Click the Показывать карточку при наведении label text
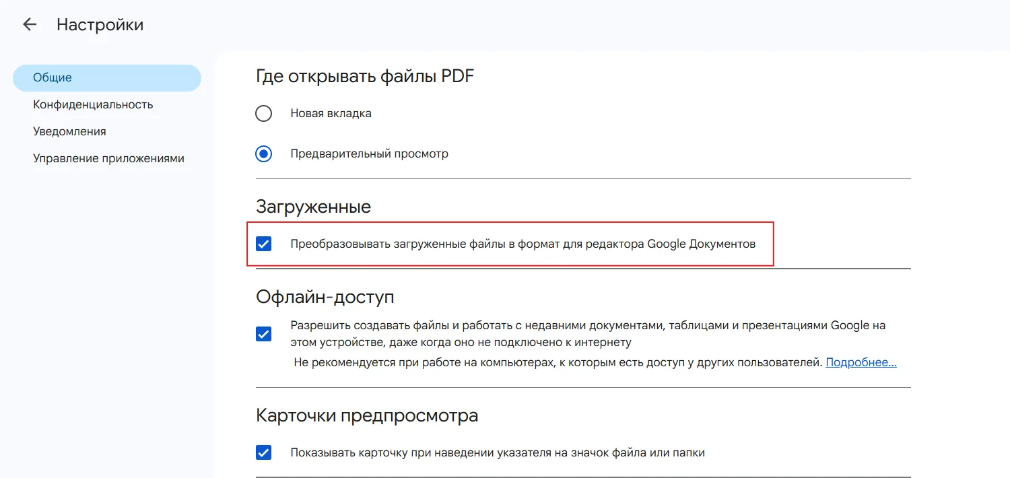The width and height of the screenshot is (1010, 478). [x=497, y=452]
